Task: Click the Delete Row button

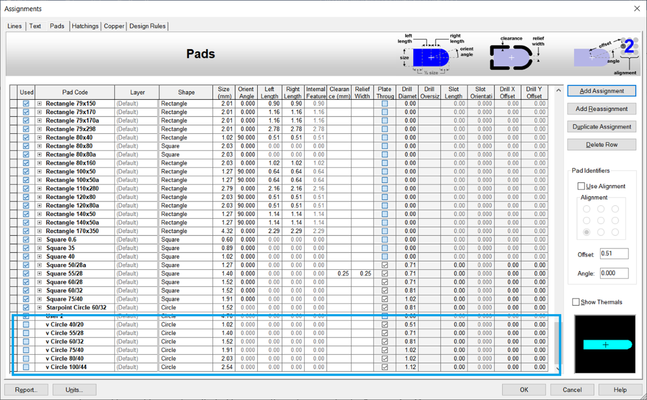Action: [x=602, y=145]
